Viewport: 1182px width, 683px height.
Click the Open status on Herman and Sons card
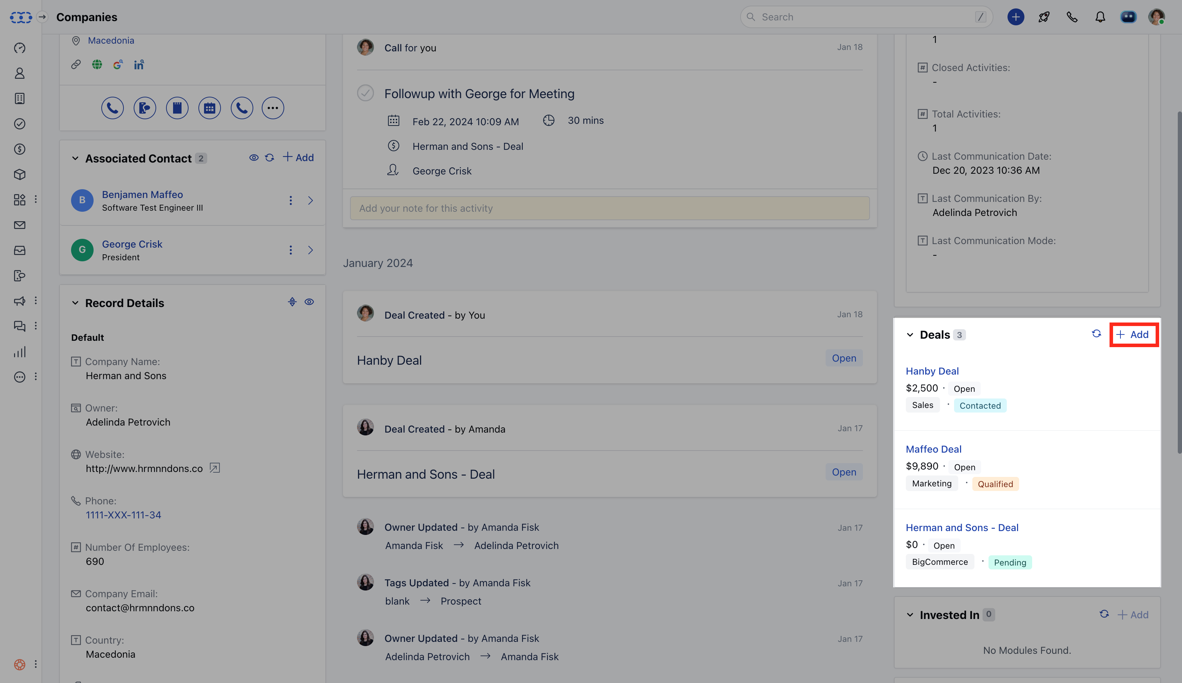(844, 472)
